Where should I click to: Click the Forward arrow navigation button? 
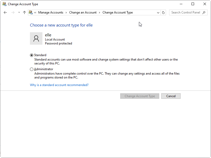(x=13, y=12)
